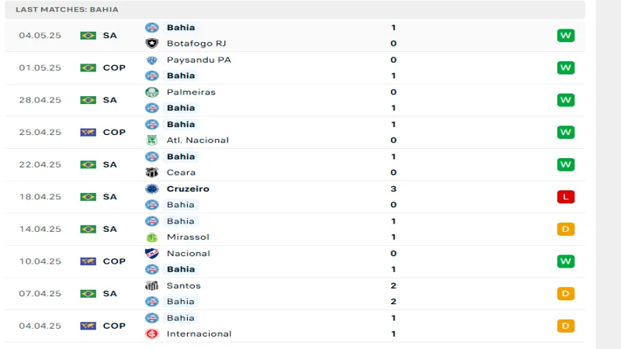Click the Paysandu PA club crest

click(x=152, y=60)
